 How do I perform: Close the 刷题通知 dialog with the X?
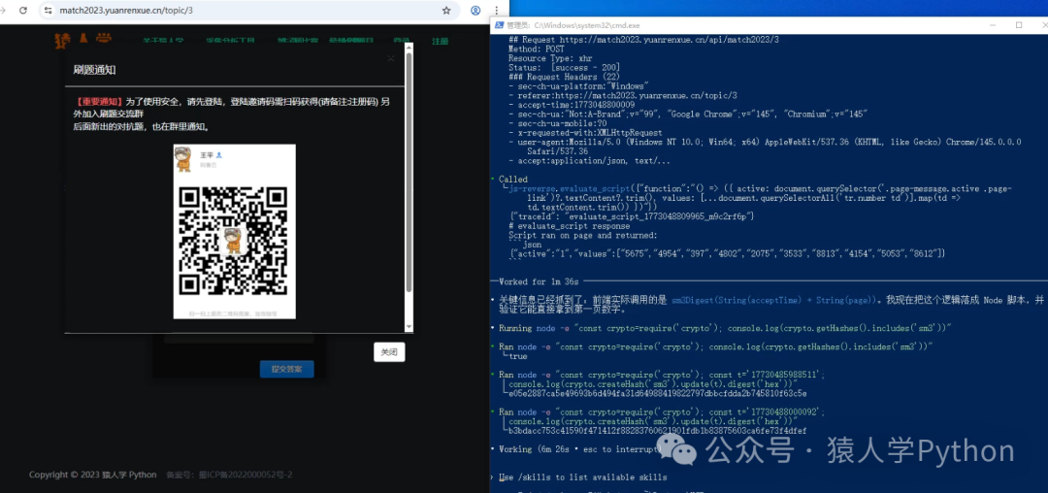pyautogui.click(x=391, y=59)
